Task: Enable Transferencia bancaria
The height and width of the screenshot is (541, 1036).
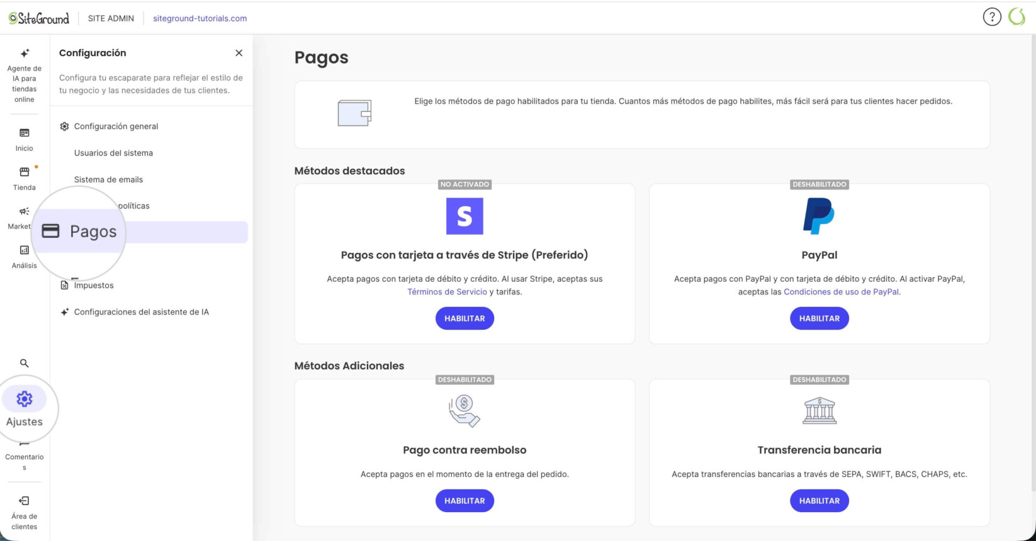Action: click(819, 501)
